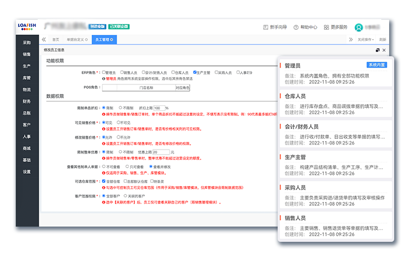Select 不可见 for 可见销售价格
This screenshot has height=257, width=410.
click(x=119, y=122)
